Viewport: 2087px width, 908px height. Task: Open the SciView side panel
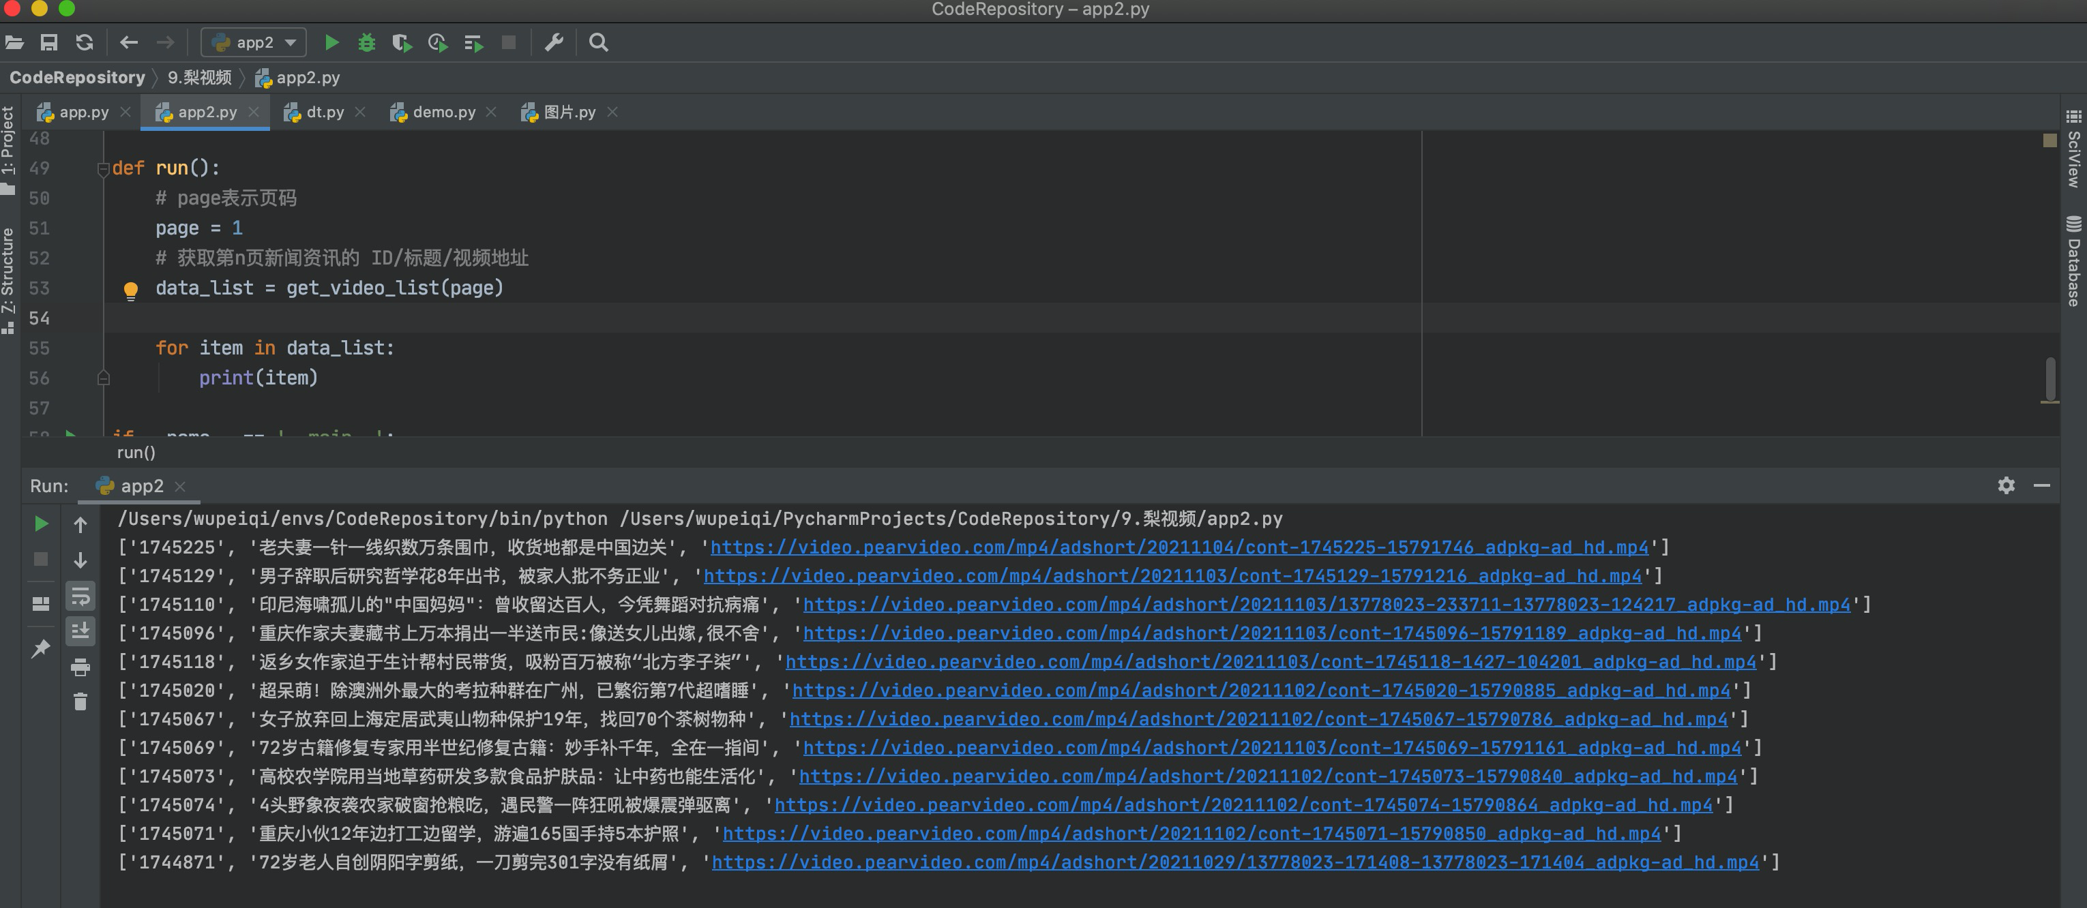pos(2074,150)
